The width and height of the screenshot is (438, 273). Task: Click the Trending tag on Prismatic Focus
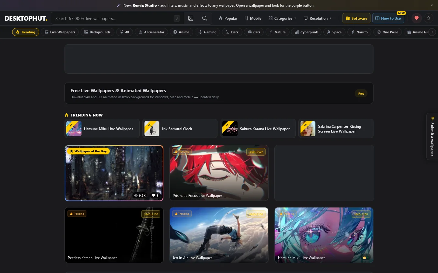click(182, 151)
